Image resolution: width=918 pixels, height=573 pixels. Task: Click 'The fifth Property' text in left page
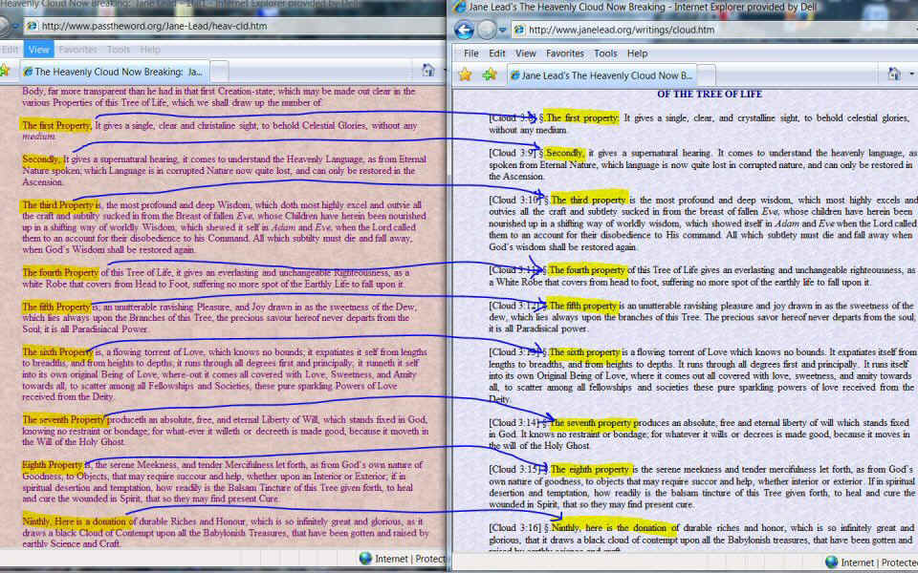click(56, 307)
